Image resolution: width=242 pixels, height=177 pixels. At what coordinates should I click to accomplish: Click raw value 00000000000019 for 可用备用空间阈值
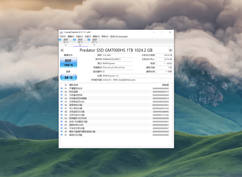[161, 98]
